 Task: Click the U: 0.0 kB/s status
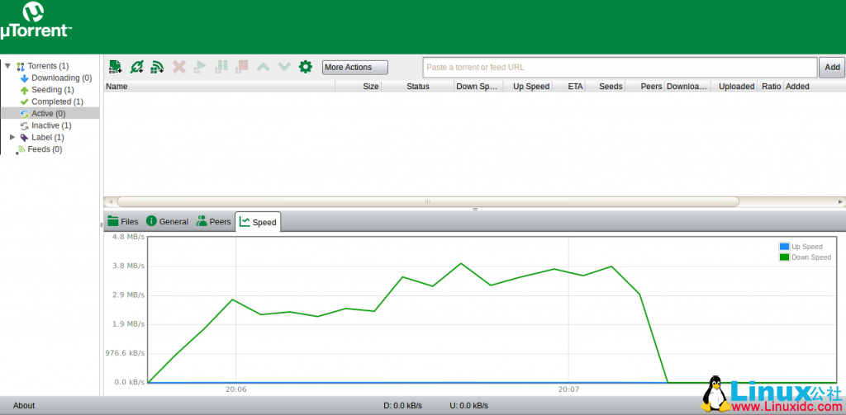point(469,405)
